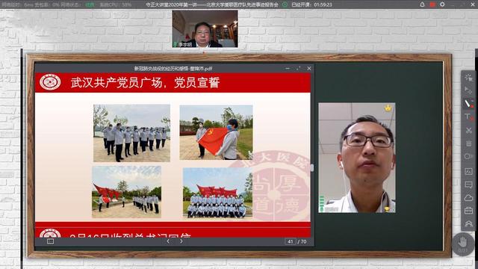The image size is (478, 269).
Task: Open settings gear in the top bar
Action: tap(442, 4)
